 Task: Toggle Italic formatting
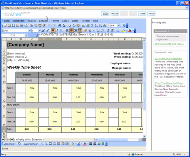[57, 31]
